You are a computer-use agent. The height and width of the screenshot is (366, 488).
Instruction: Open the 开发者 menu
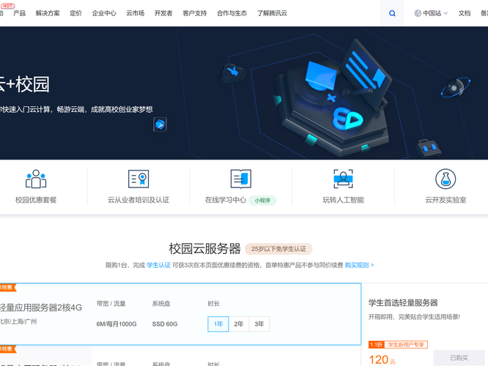(163, 13)
